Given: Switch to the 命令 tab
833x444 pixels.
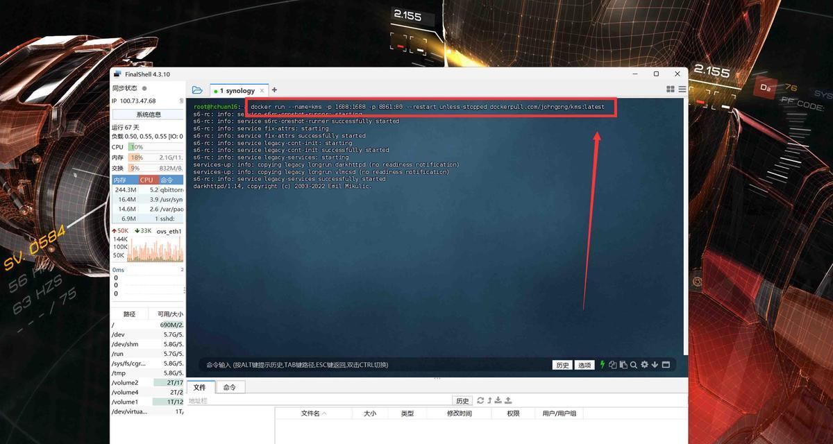Looking at the screenshot, I should coord(230,387).
